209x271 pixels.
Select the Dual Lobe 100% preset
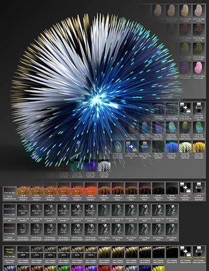pos(91,210)
